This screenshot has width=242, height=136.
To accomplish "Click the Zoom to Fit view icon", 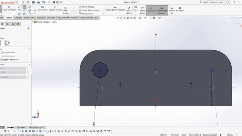I will click(x=118, y=18).
